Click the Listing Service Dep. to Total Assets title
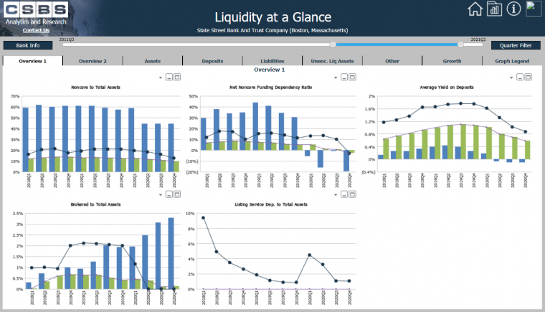Image resolution: width=545 pixels, height=312 pixels. pos(271,204)
